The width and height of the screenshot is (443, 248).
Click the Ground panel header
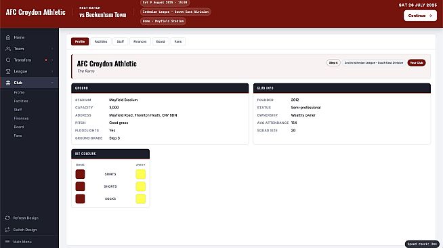[160, 88]
